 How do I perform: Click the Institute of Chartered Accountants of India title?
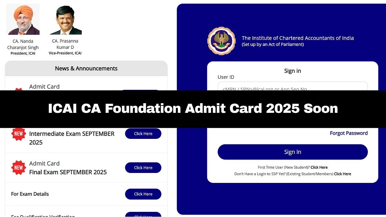pos(298,38)
